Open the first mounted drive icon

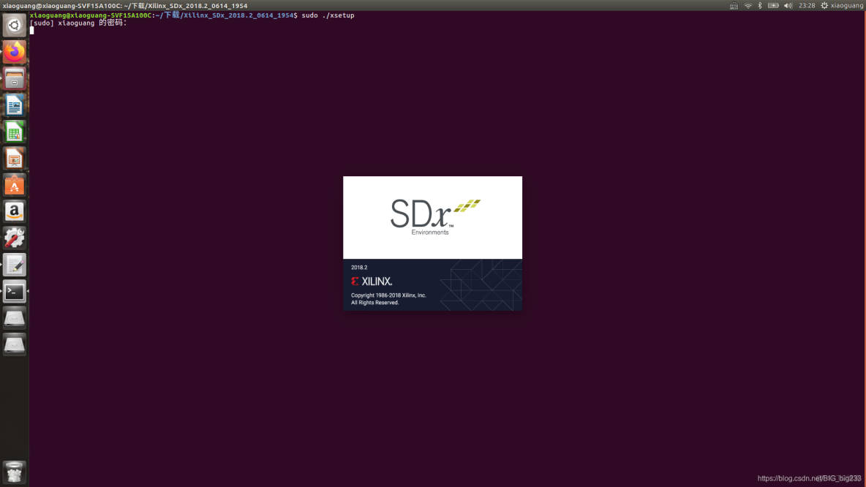tap(15, 317)
